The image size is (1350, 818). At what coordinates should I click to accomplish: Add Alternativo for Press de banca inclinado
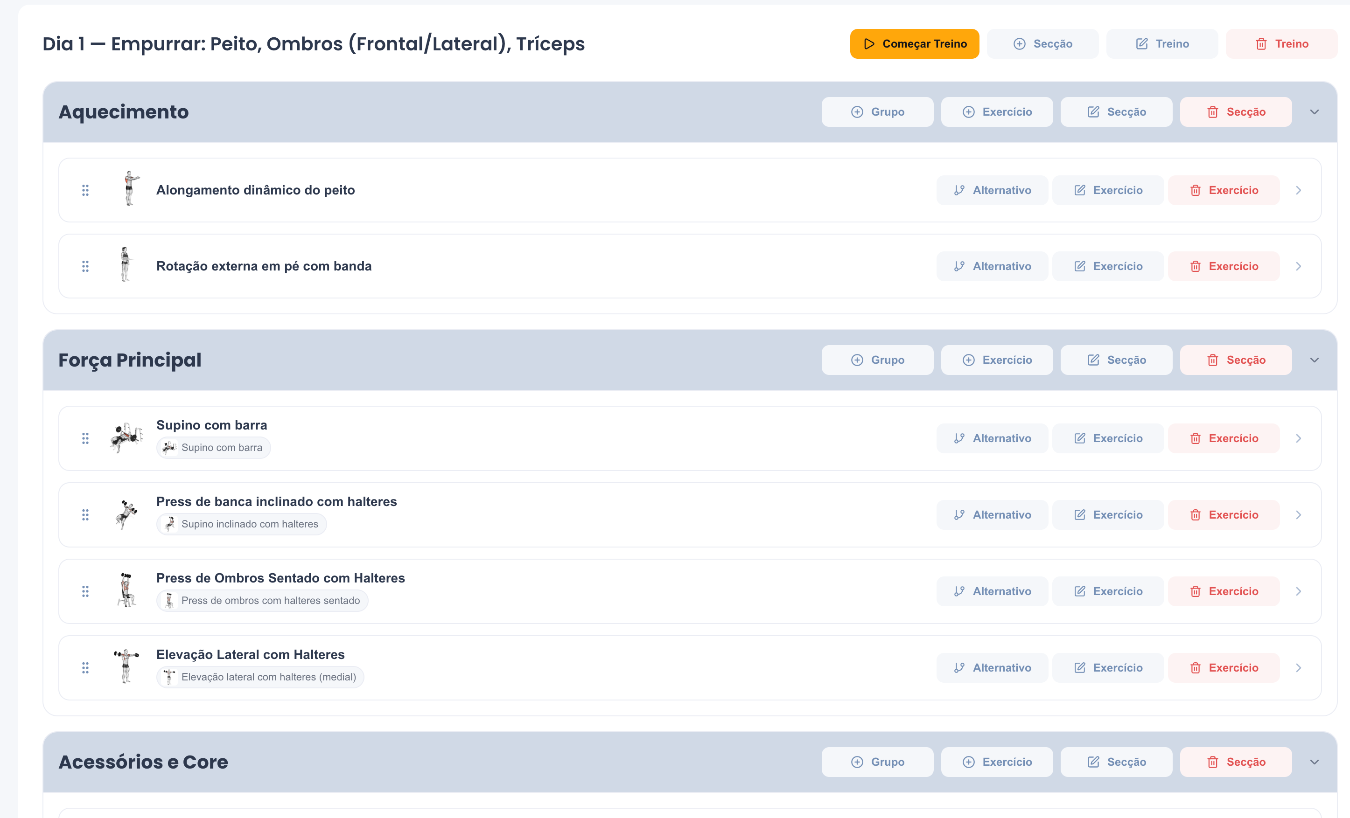coord(992,515)
